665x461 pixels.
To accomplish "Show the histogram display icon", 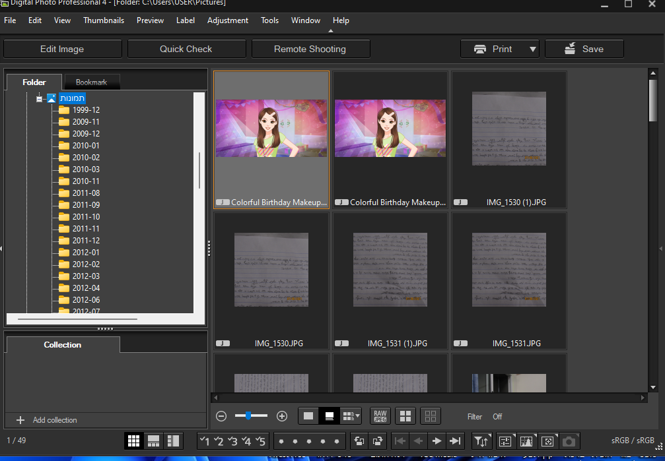I will [526, 441].
